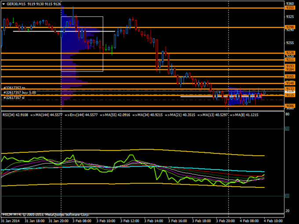The width and height of the screenshot is (299, 224).
Task: Click the RSI(34) indicator label text
Action: [x=9, y=115]
